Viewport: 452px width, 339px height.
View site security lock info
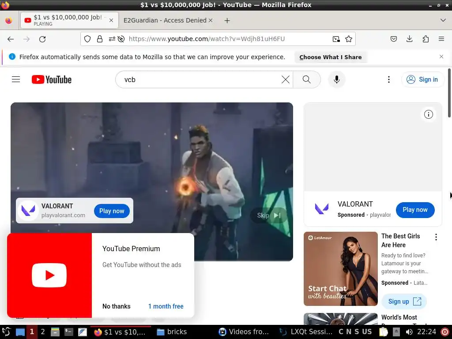click(x=100, y=39)
